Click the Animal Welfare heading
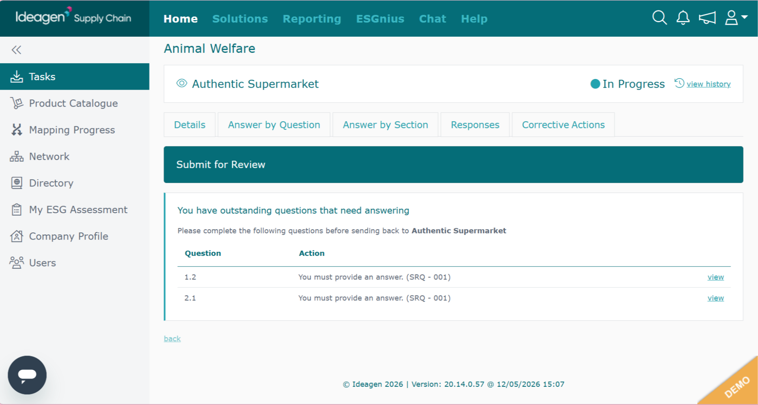 (x=210, y=49)
